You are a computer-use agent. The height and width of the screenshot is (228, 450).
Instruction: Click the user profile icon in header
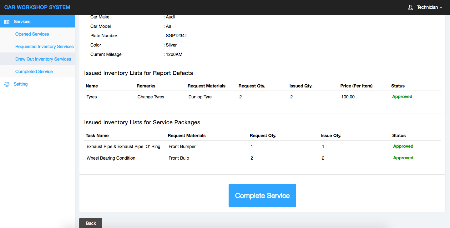[x=410, y=7]
